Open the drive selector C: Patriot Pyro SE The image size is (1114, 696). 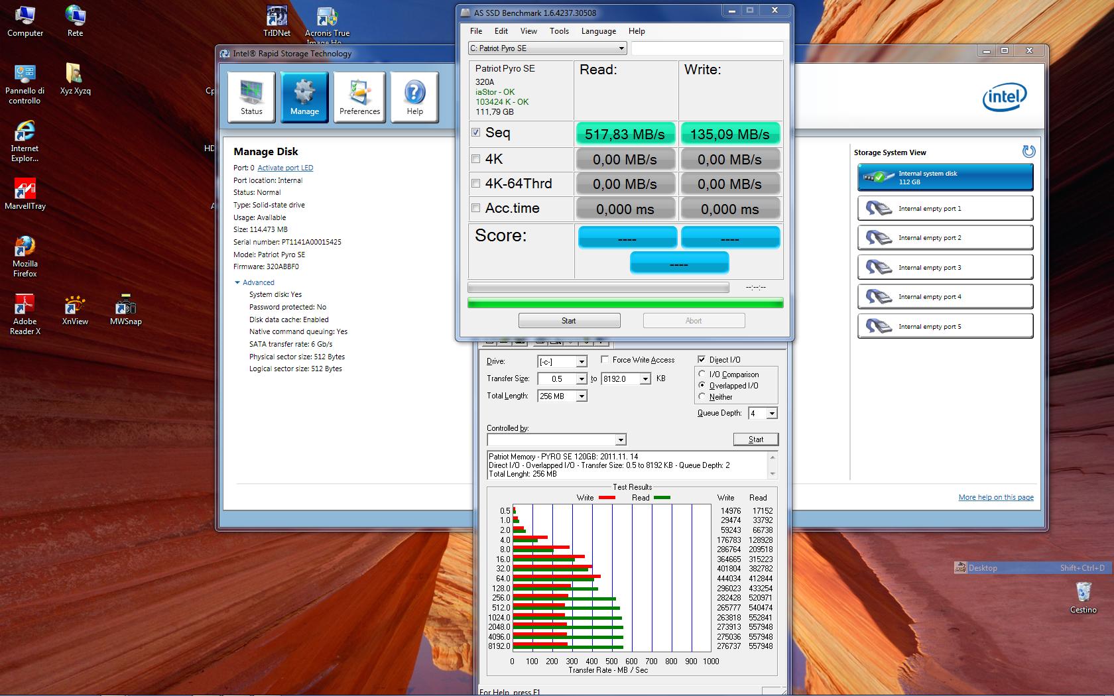tap(547, 48)
